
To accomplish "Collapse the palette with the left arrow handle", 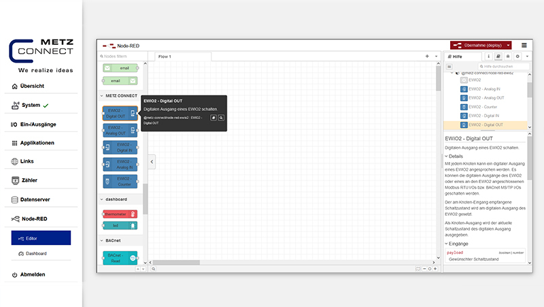I will pos(152,161).
